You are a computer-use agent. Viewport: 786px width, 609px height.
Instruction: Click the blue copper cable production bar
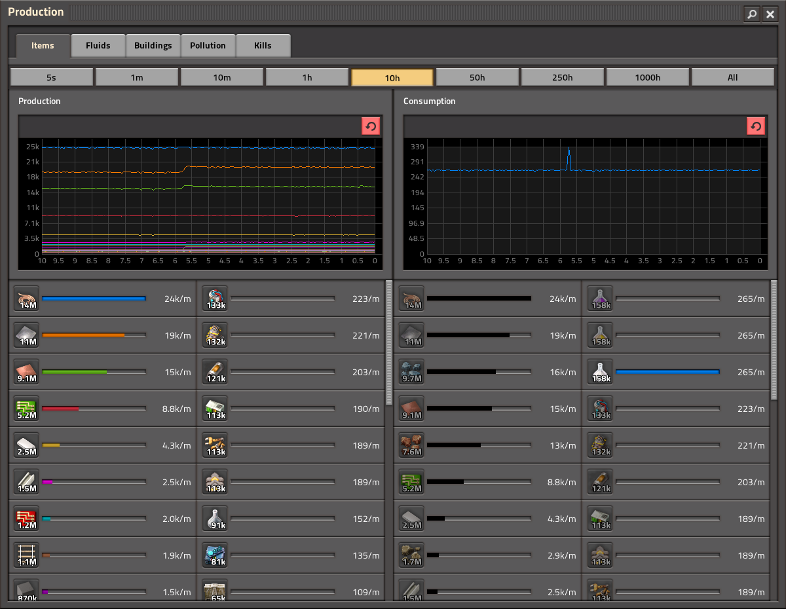[x=94, y=299]
